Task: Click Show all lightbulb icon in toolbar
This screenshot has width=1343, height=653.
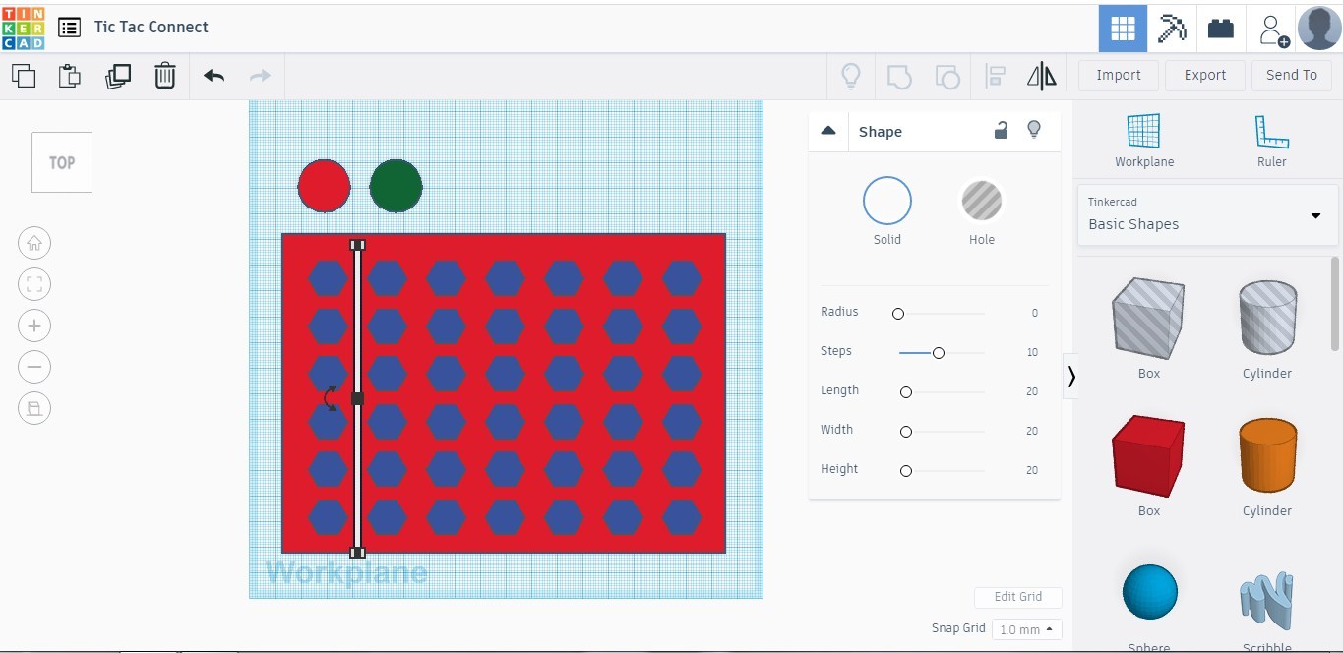Action: click(851, 76)
